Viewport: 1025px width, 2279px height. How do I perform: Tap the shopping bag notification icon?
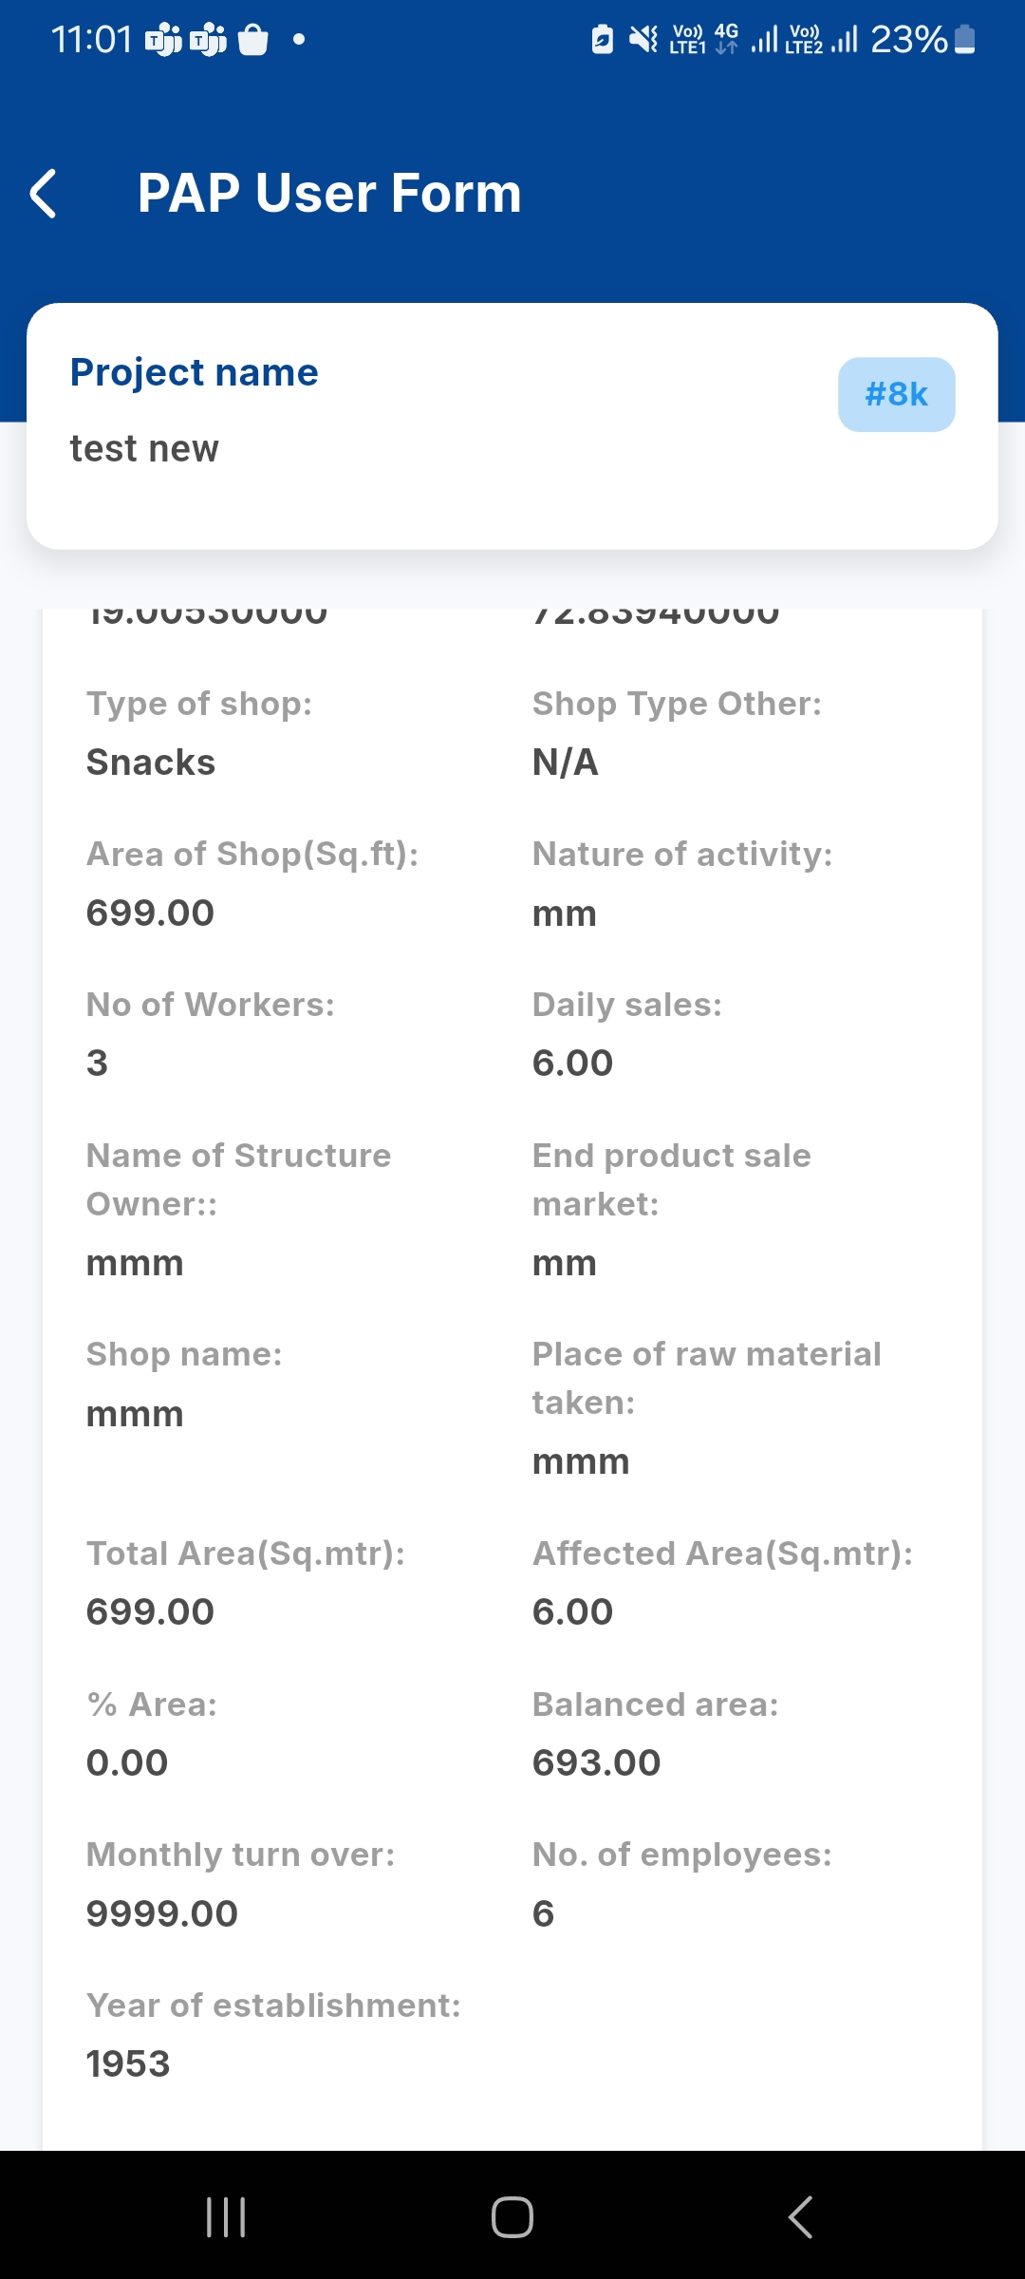point(253,40)
